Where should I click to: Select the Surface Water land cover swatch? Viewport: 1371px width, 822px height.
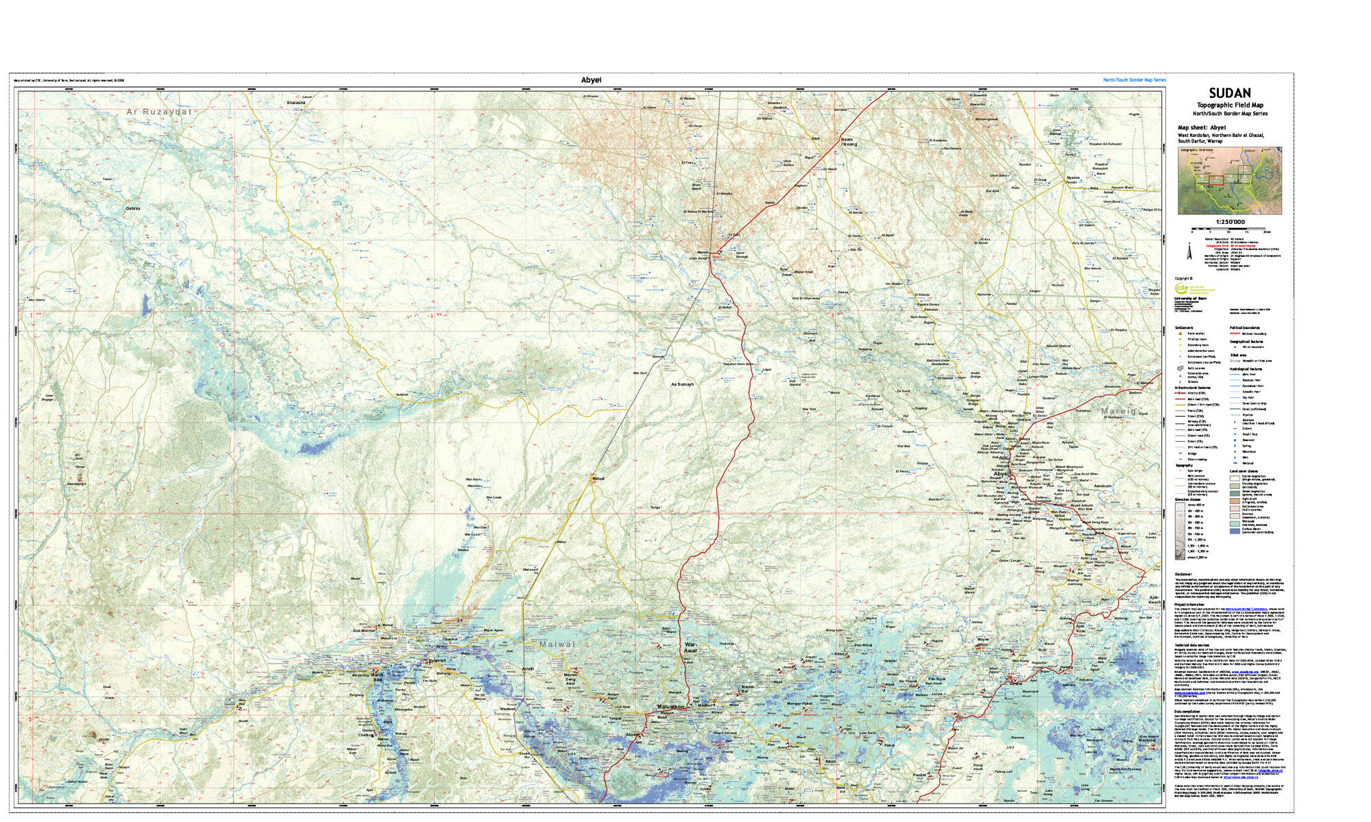pos(1235,531)
